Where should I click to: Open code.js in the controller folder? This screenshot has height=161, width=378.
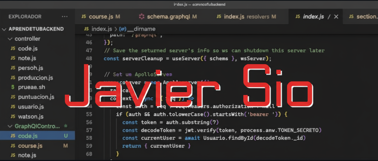coord(28,49)
